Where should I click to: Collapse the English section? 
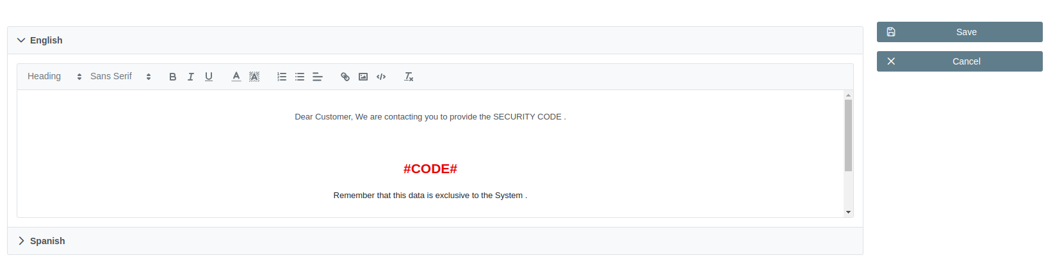click(x=40, y=40)
